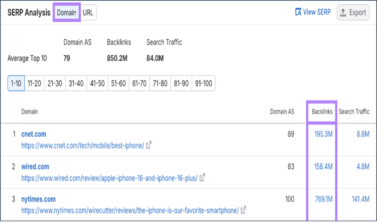Select the 1-10 results range
377x222 pixels.
point(16,83)
